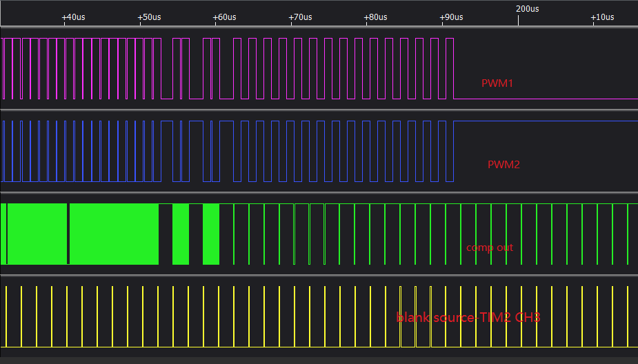Screen dimensions: 638x364
Task: Click the +60us time ruler marker
Action: pos(225,17)
